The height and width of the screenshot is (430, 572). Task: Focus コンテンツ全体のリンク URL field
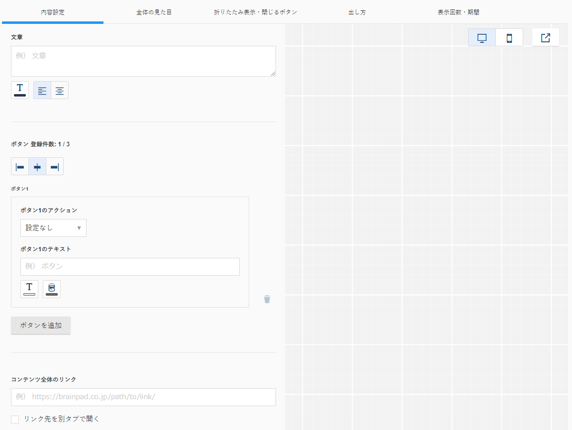[x=143, y=397]
